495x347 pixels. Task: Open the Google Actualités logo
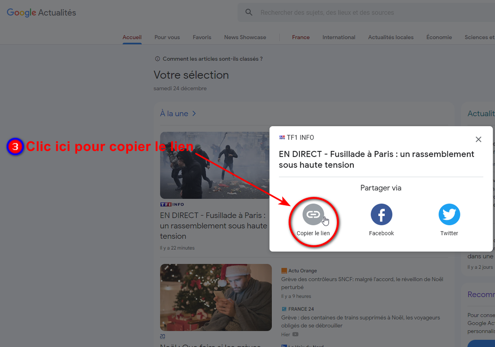click(x=41, y=13)
